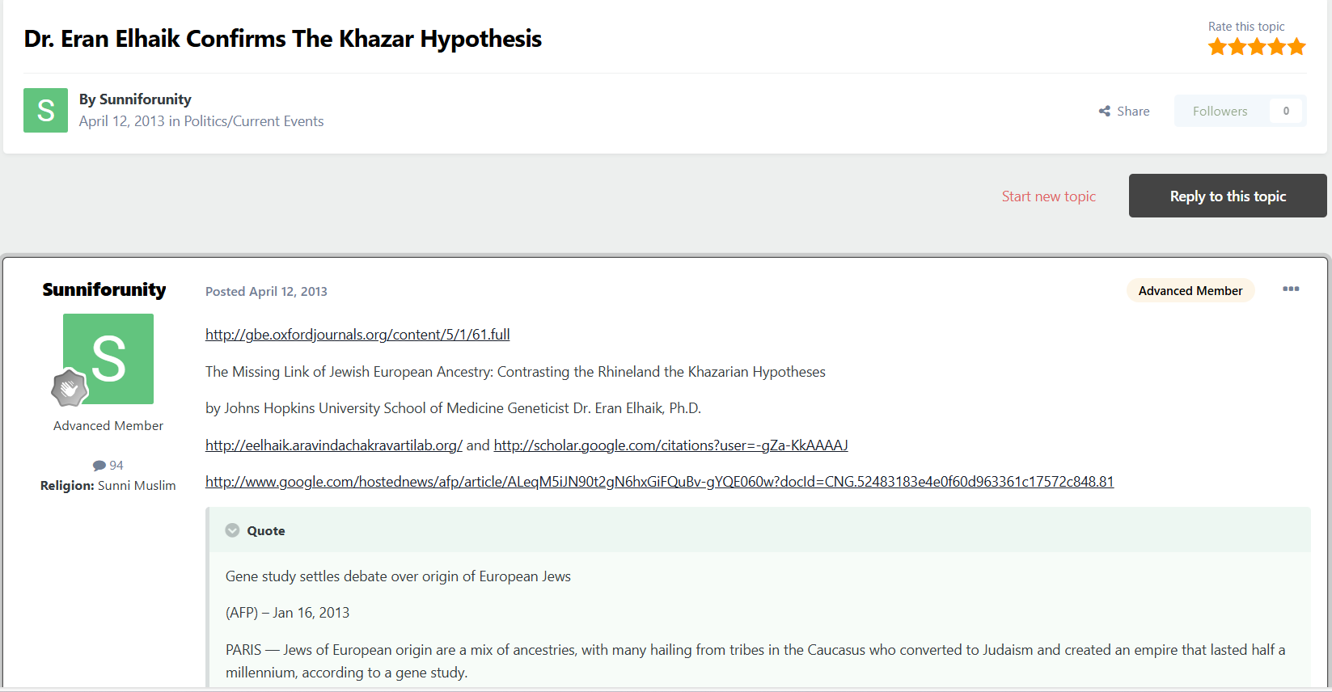Rate this topic three stars
The height and width of the screenshot is (692, 1332).
tap(1258, 47)
